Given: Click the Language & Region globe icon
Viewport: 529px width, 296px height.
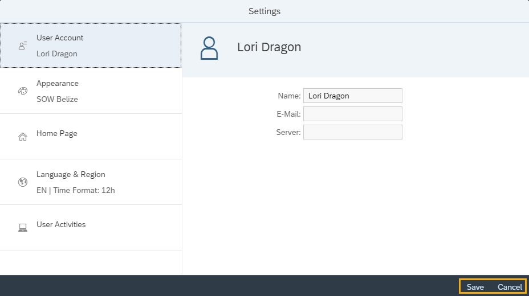Looking at the screenshot, I should click(x=23, y=182).
